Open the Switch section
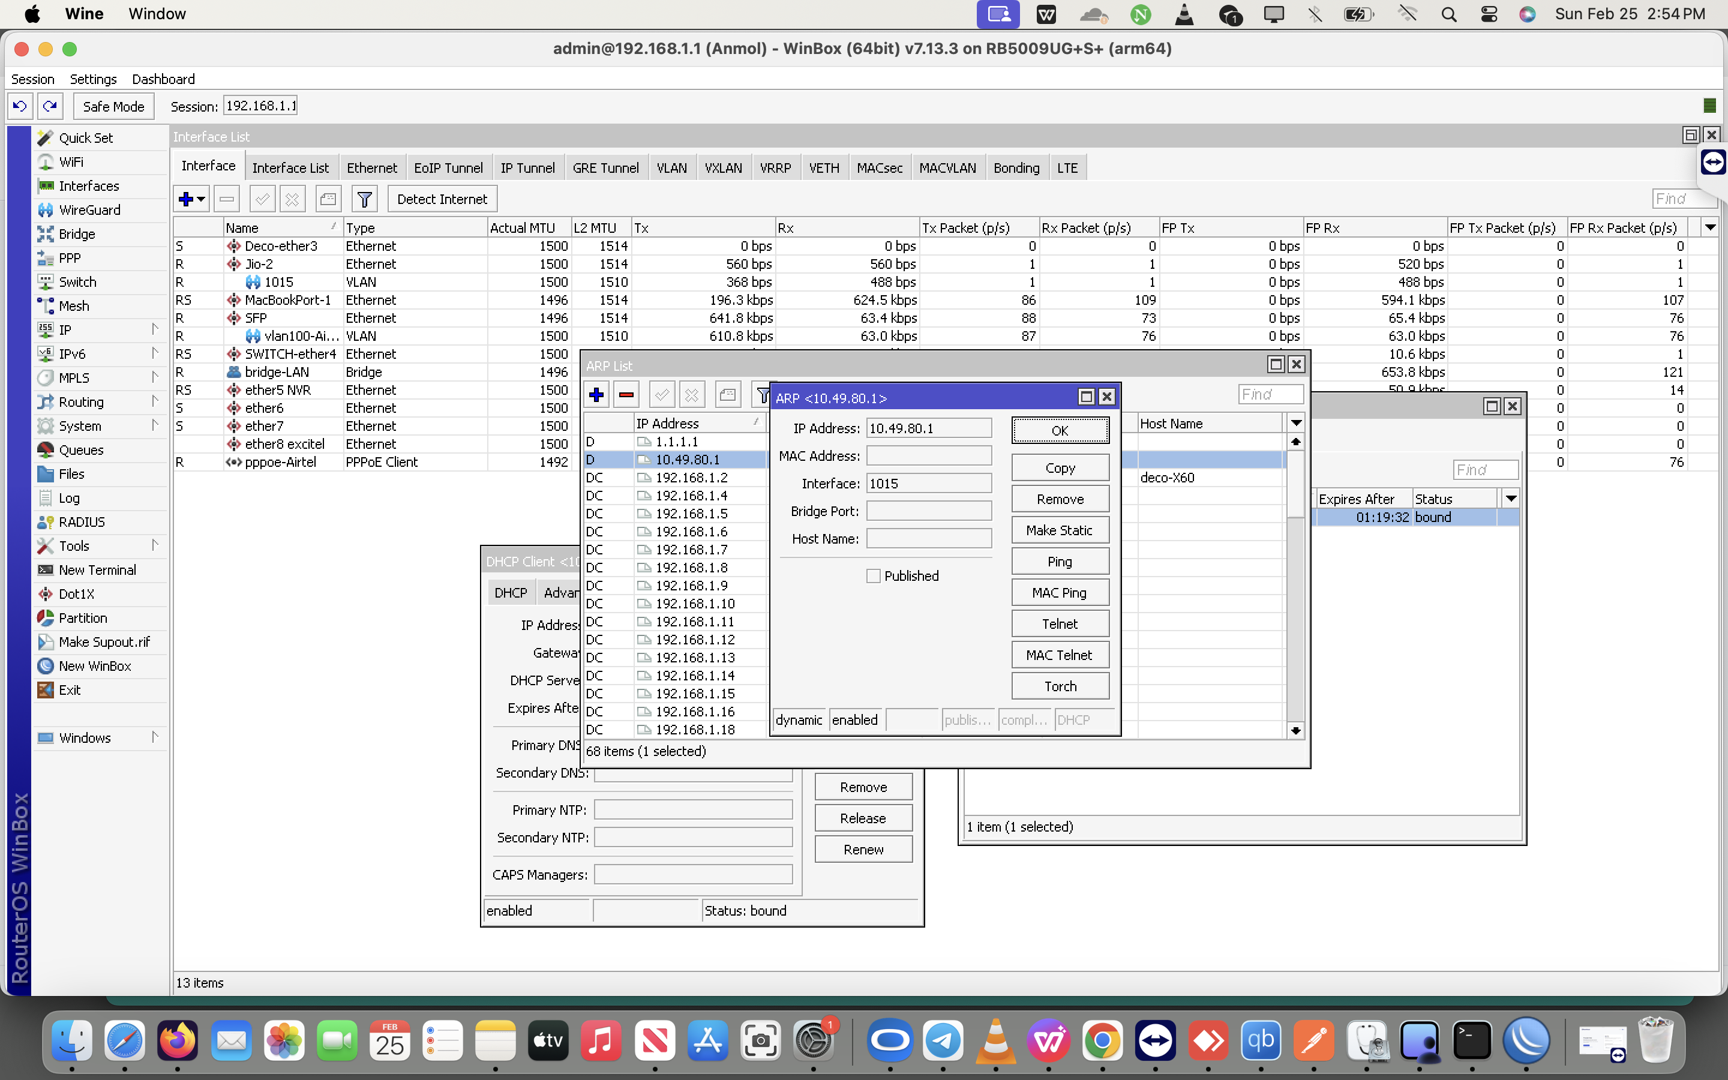 (x=77, y=282)
